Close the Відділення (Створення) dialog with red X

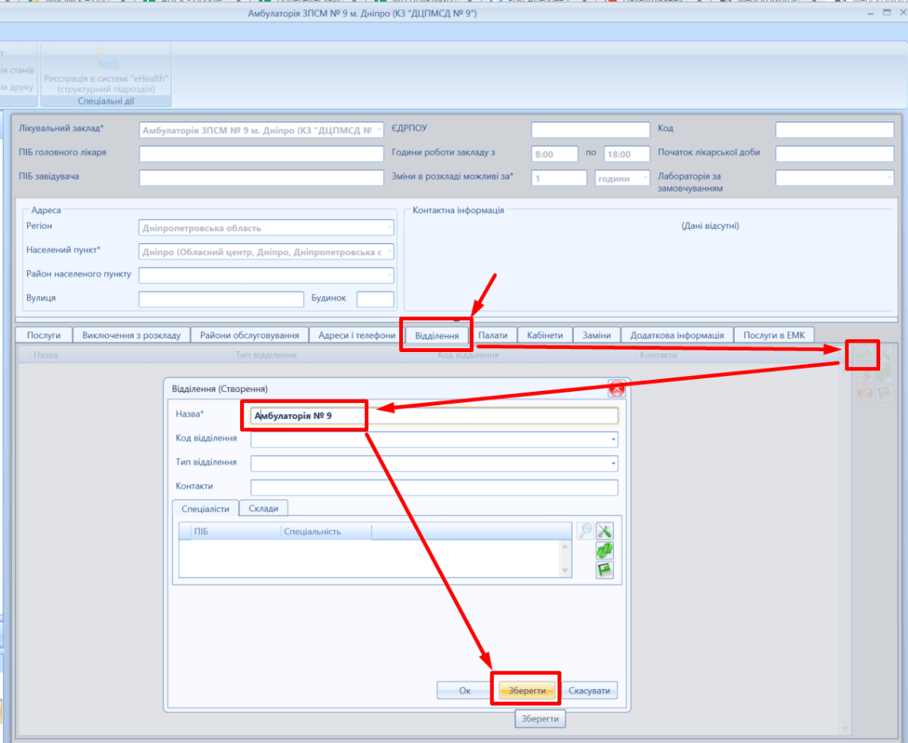pyautogui.click(x=617, y=388)
